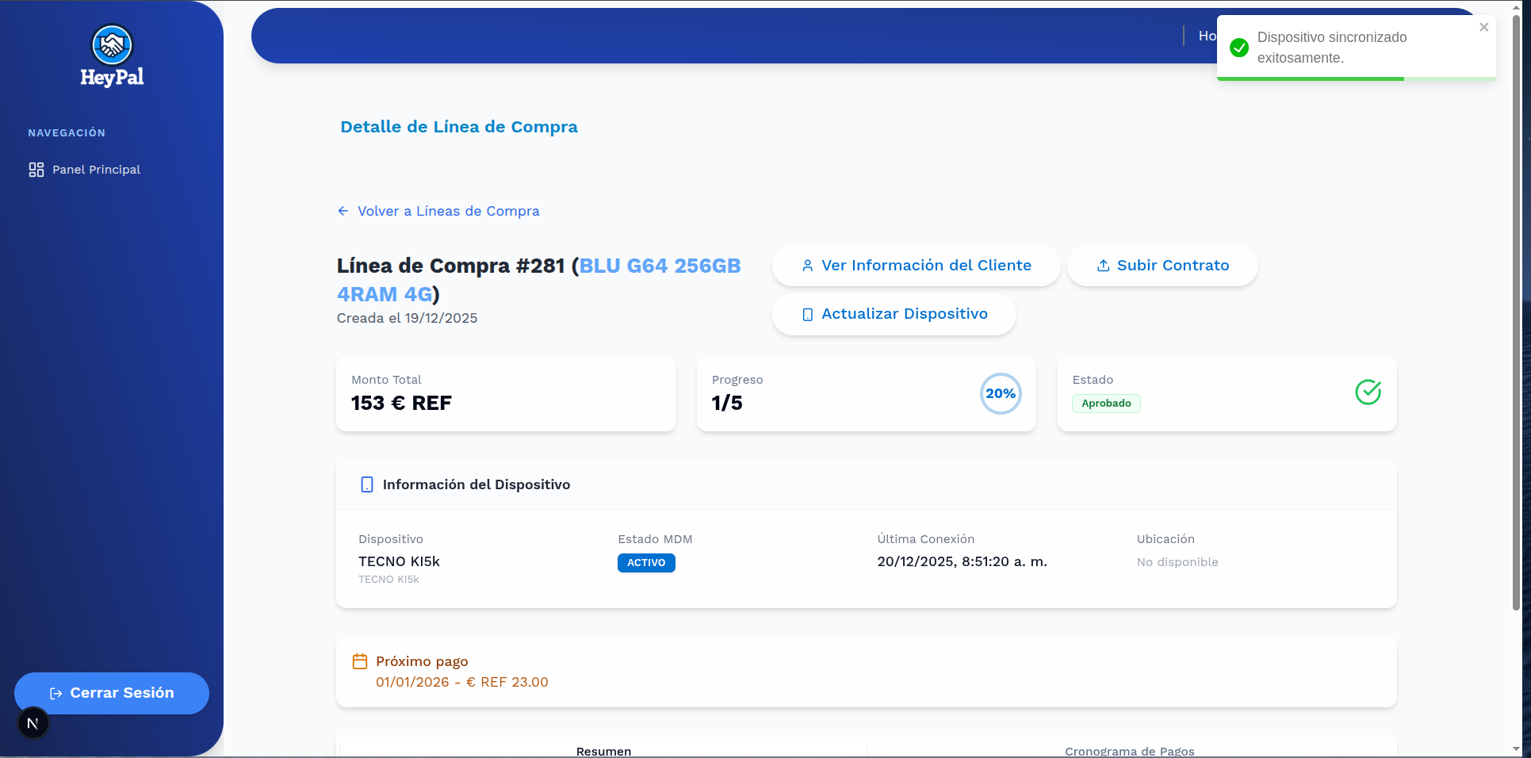
Task: Click the 20% progress circle indicator
Action: [1000, 393]
